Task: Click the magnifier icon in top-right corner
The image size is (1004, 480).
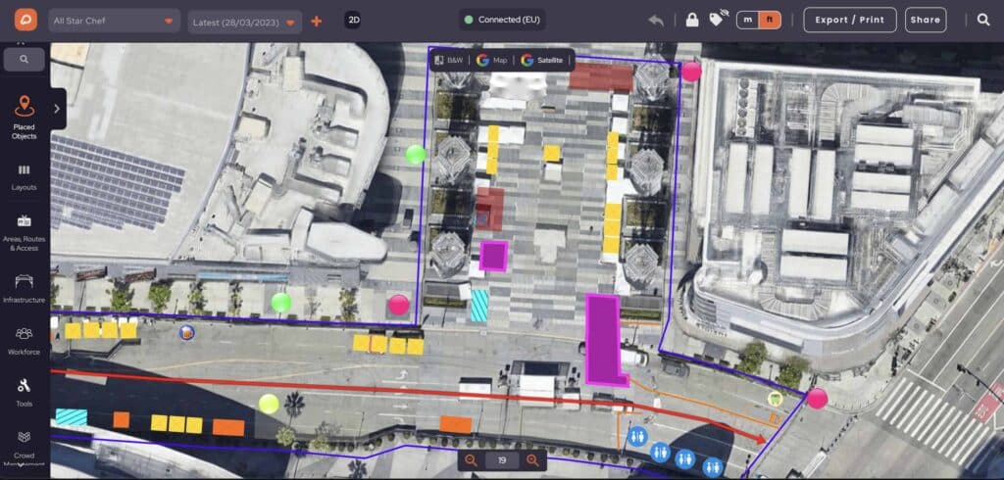Action: click(983, 20)
